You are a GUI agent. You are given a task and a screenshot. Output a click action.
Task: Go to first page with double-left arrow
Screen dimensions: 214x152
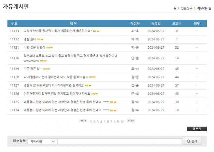coord(81,121)
